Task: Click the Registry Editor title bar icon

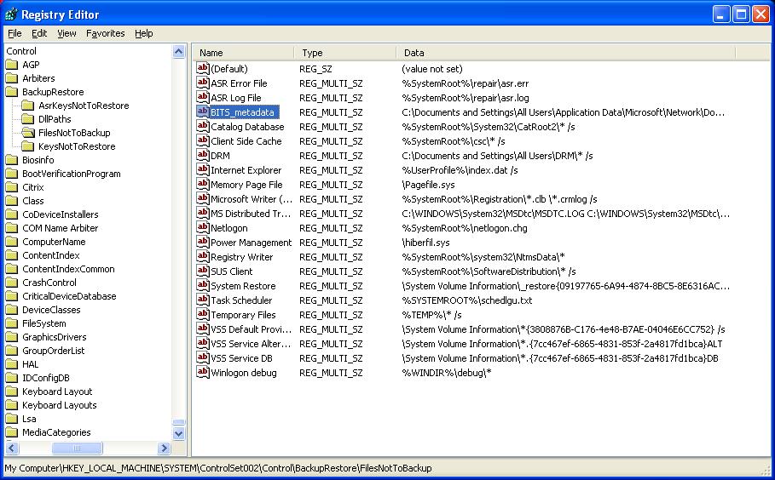Action: (11, 14)
